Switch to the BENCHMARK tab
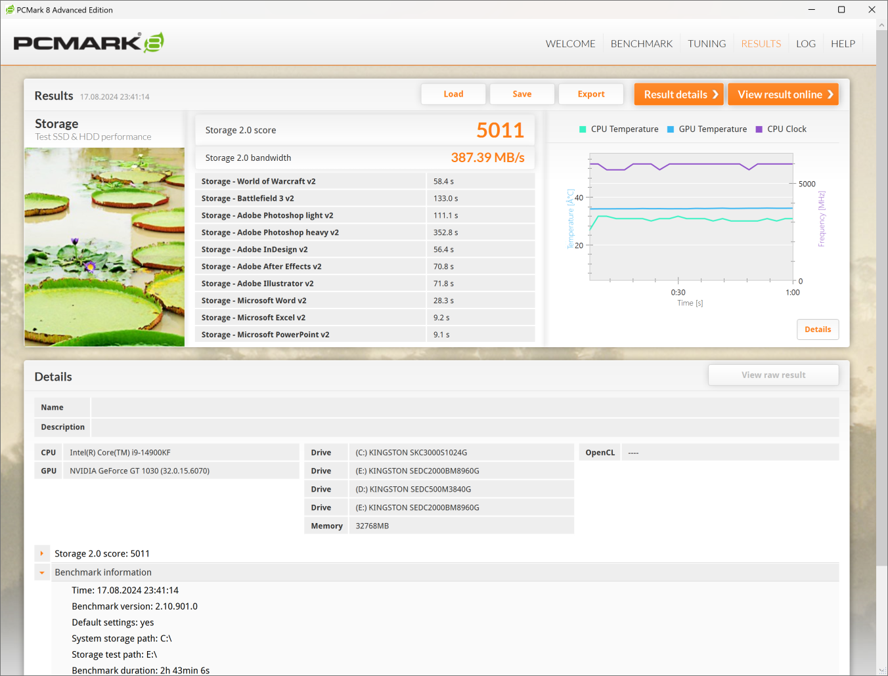Viewport: 888px width, 676px height. (x=642, y=44)
